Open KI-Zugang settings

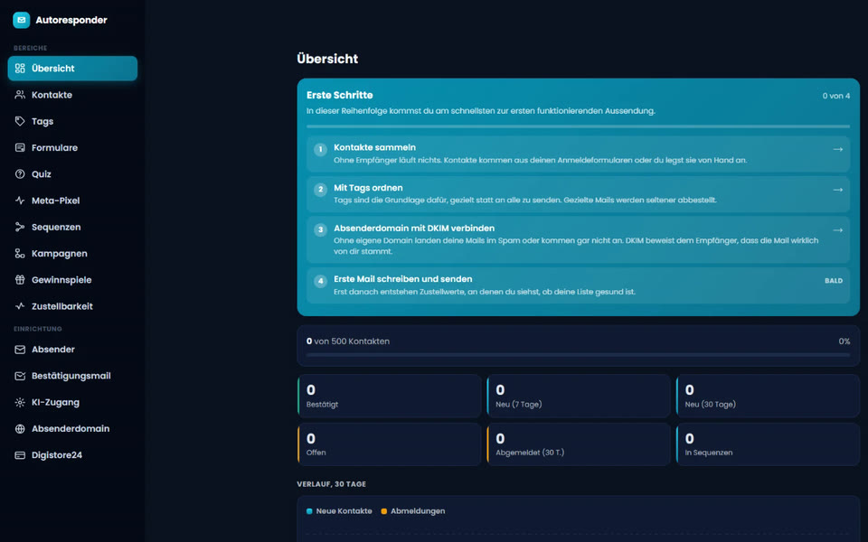72,403
